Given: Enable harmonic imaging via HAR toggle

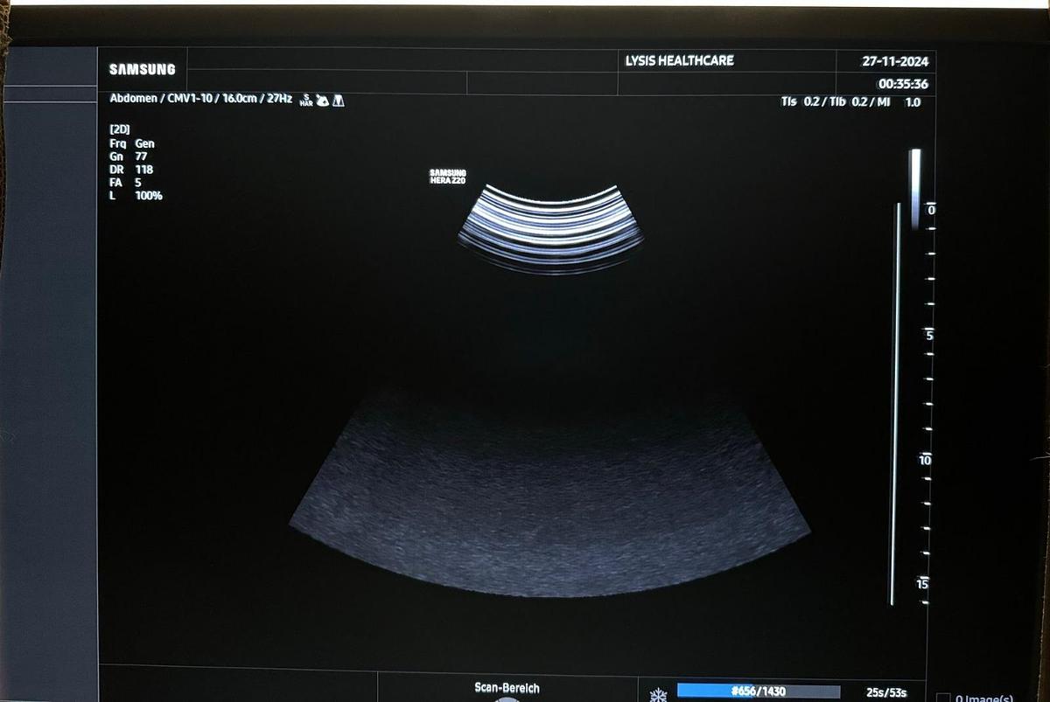Looking at the screenshot, I should [x=307, y=101].
